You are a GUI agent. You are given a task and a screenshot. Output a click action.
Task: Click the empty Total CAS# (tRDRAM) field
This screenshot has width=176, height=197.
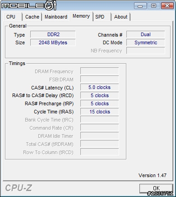[x=100, y=144]
